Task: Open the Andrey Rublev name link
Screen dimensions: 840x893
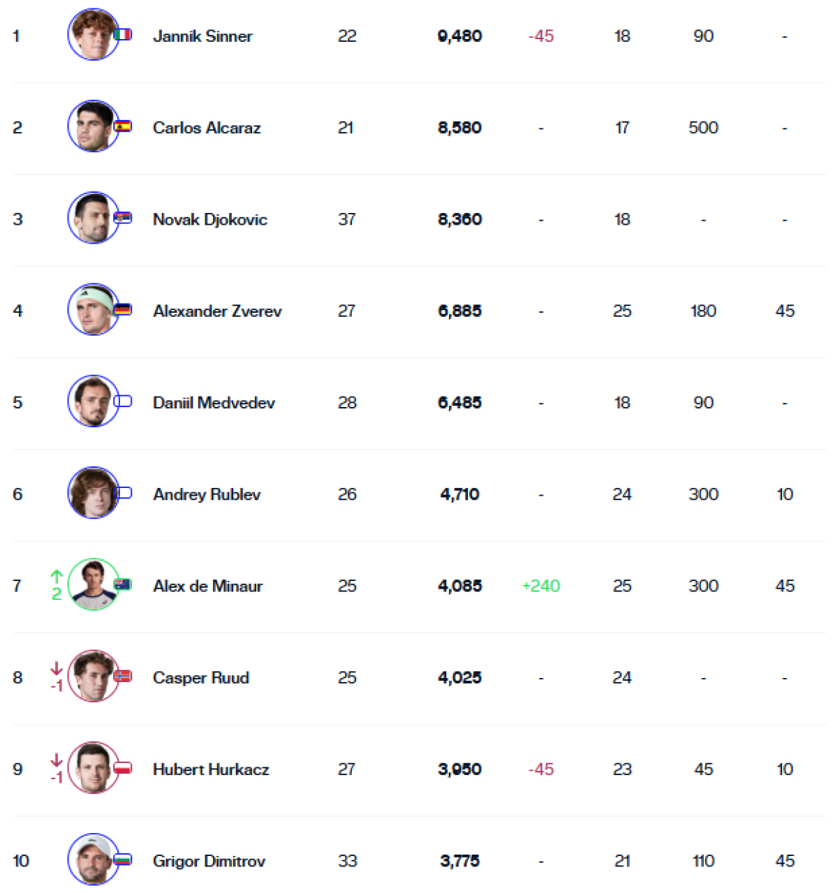Action: 207,494
